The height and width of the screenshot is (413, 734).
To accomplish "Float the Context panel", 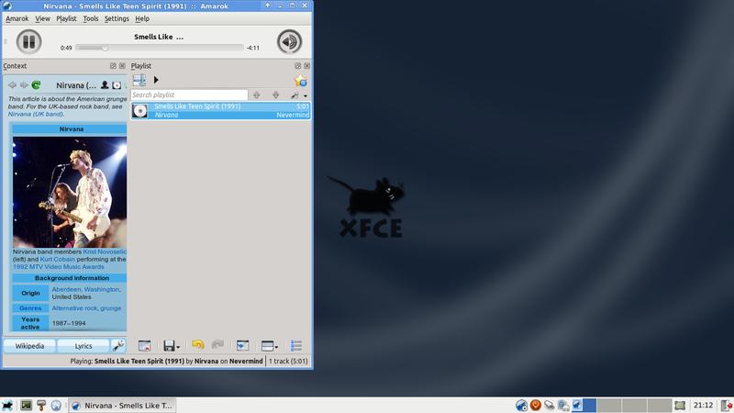I will pos(113,66).
